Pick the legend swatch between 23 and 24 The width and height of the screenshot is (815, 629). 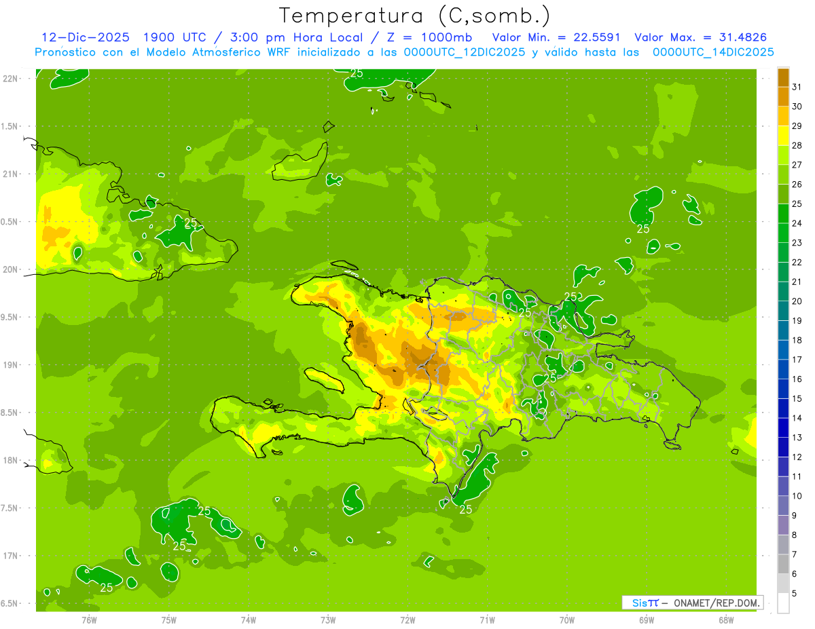click(783, 233)
